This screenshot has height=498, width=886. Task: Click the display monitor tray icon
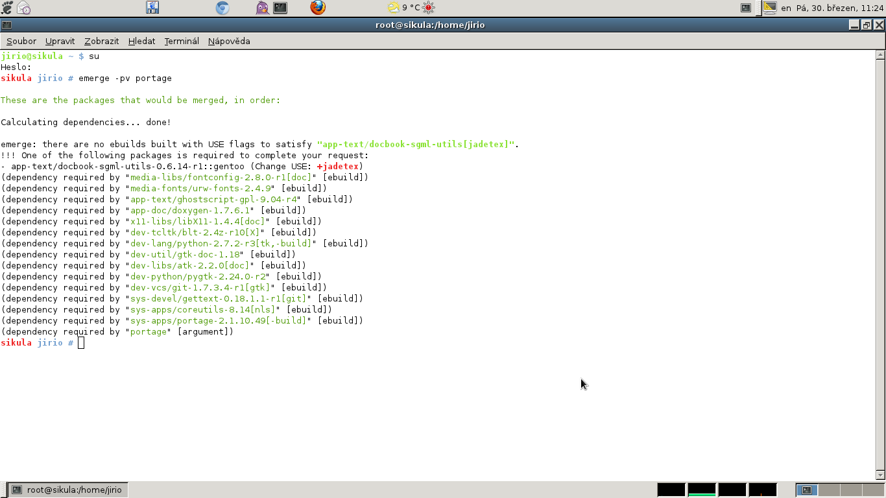pyautogui.click(x=769, y=8)
